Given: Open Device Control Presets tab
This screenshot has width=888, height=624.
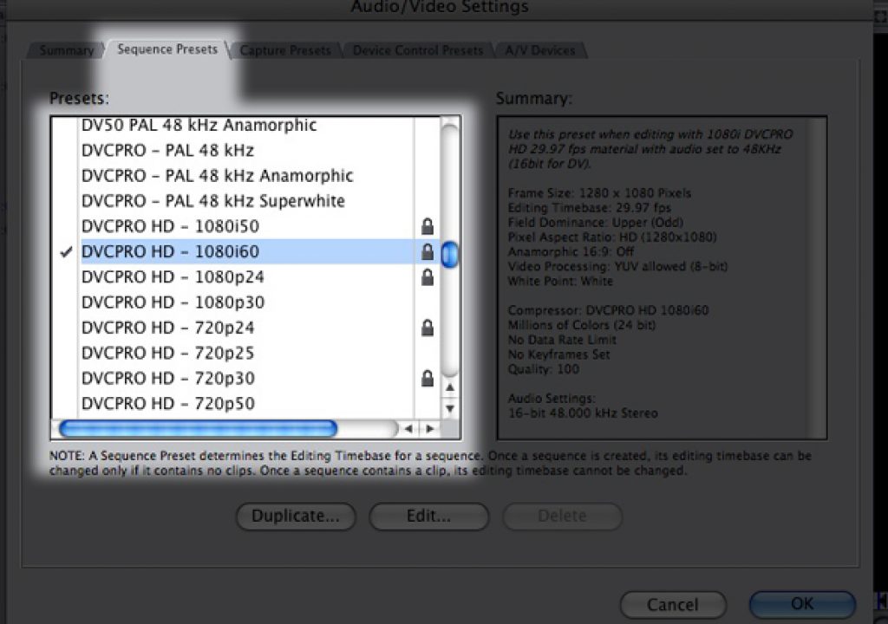Looking at the screenshot, I should click(418, 50).
